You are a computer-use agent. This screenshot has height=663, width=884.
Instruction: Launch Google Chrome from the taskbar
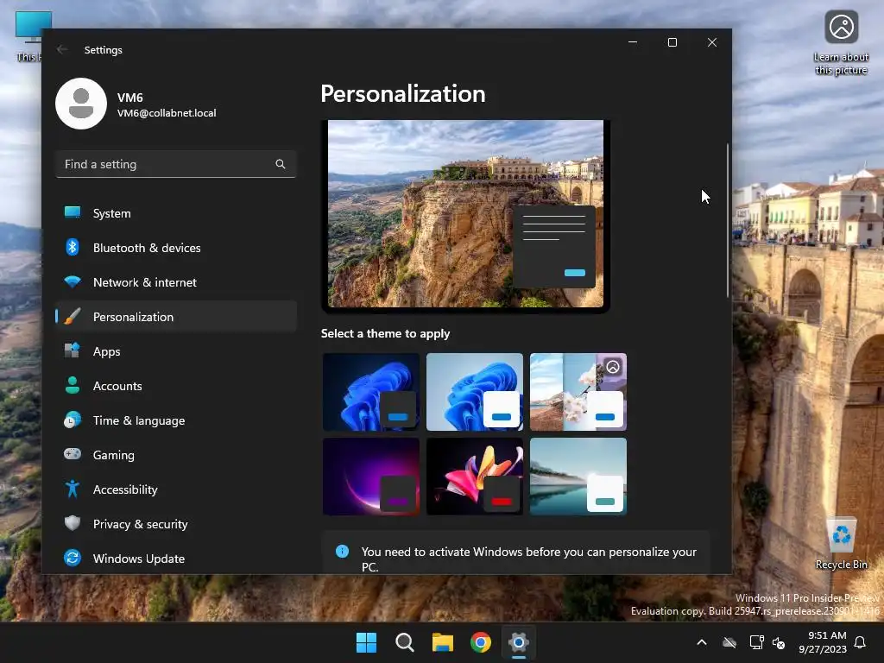pyautogui.click(x=481, y=642)
